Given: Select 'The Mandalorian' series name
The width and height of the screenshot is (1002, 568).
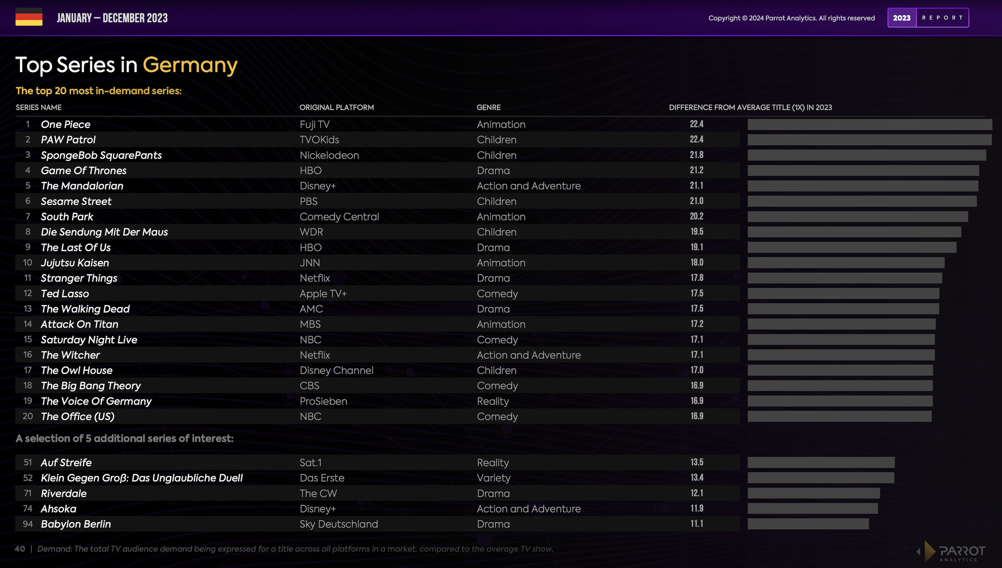Looking at the screenshot, I should (x=82, y=186).
